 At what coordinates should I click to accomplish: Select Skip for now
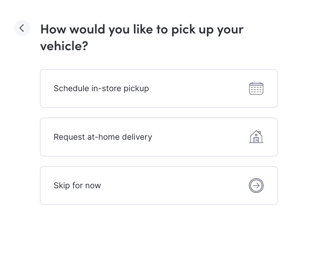[159, 186]
